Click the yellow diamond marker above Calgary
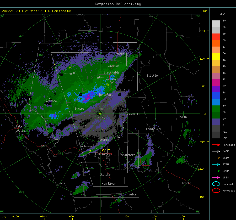 (104, 151)
